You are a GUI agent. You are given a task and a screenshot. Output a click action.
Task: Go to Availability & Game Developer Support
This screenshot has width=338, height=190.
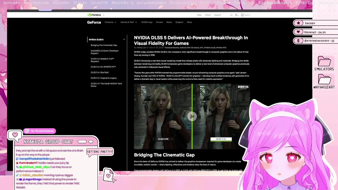click(105, 52)
